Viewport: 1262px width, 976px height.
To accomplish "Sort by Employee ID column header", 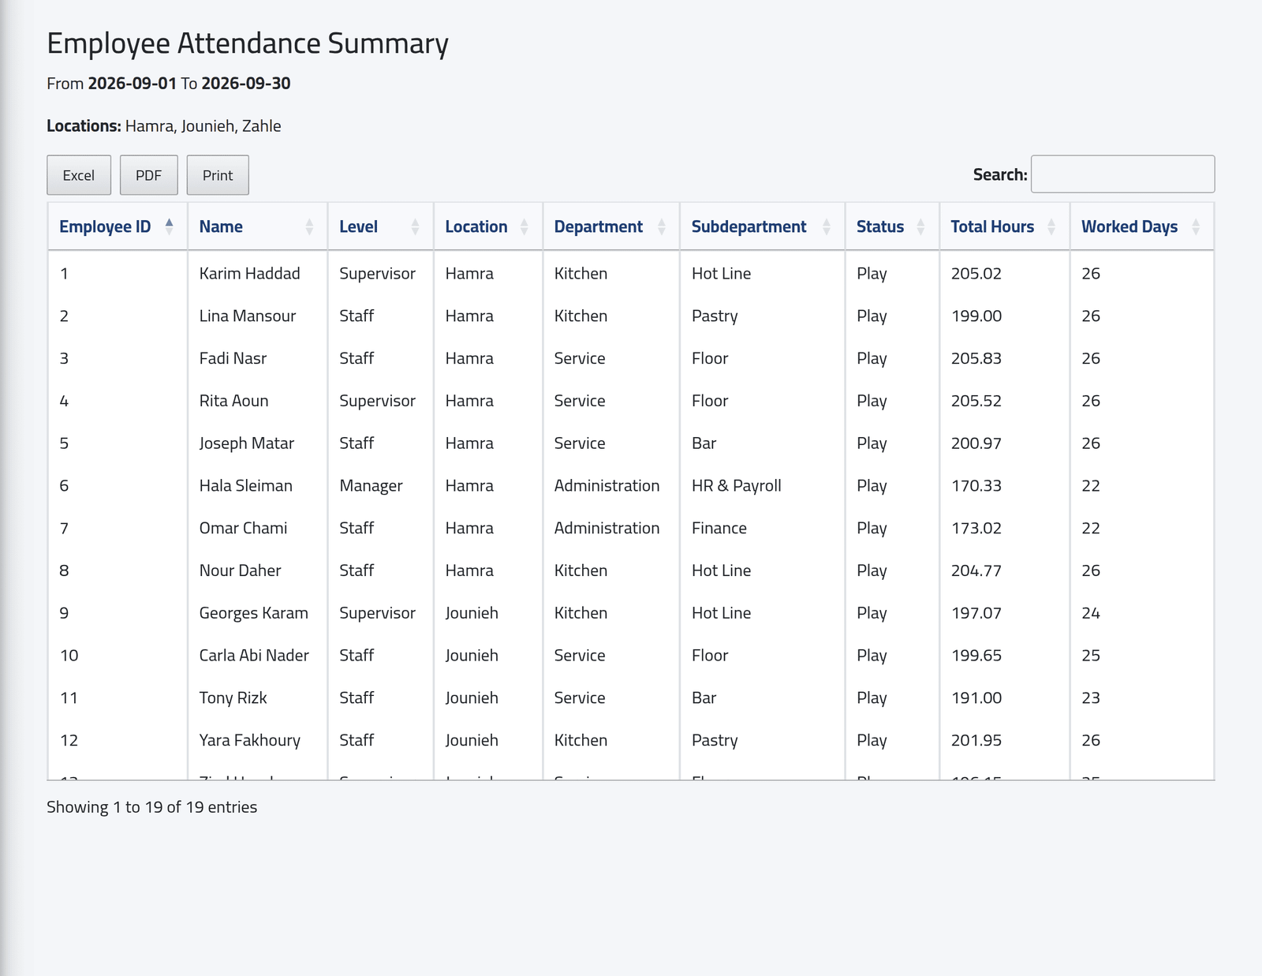I will (x=118, y=227).
